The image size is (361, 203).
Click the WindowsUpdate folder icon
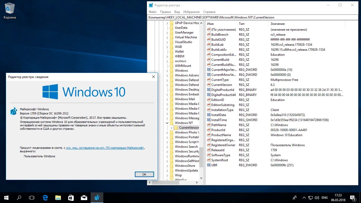(172, 170)
